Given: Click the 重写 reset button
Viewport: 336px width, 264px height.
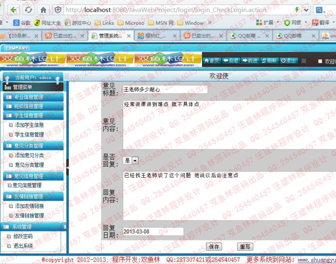Looking at the screenshot, I should point(245,247).
